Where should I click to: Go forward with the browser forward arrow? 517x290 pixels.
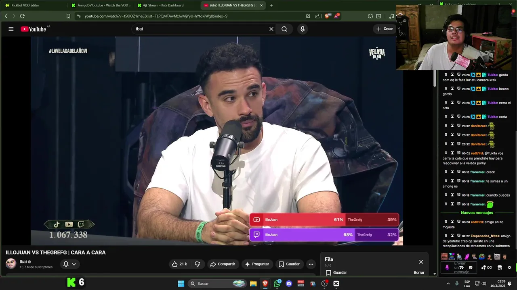[x=14, y=16]
